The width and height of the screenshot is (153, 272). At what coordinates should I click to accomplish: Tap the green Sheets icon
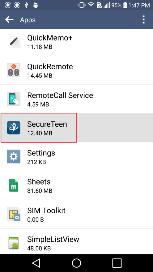14,185
